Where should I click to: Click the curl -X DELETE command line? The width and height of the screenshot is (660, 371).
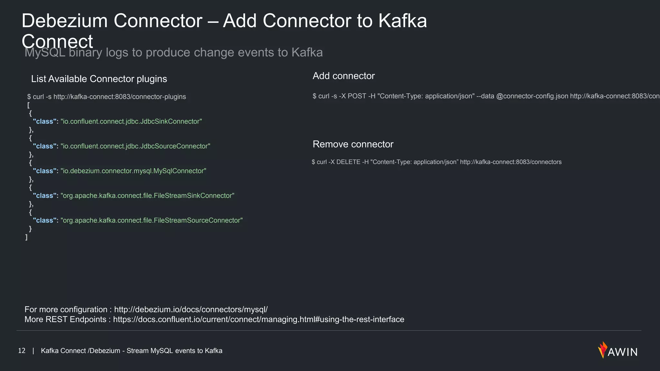tap(436, 162)
